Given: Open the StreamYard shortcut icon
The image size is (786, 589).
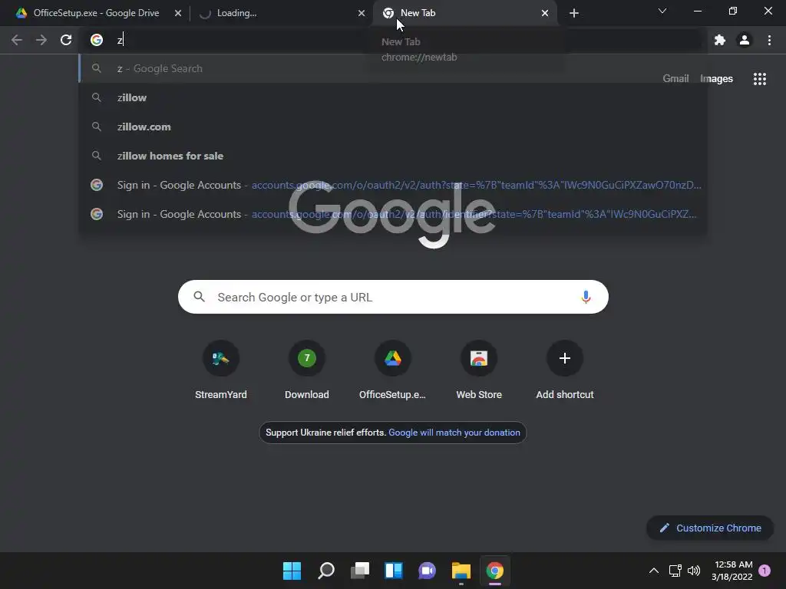Looking at the screenshot, I should click(x=220, y=358).
